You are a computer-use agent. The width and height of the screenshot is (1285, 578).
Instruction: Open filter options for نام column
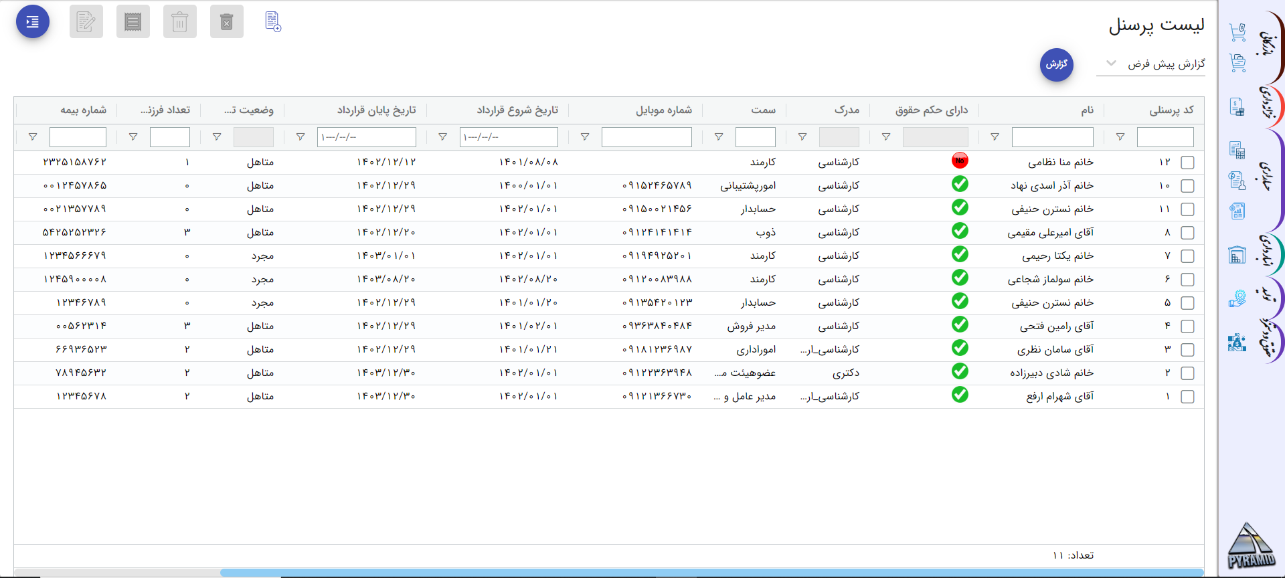[x=995, y=137]
